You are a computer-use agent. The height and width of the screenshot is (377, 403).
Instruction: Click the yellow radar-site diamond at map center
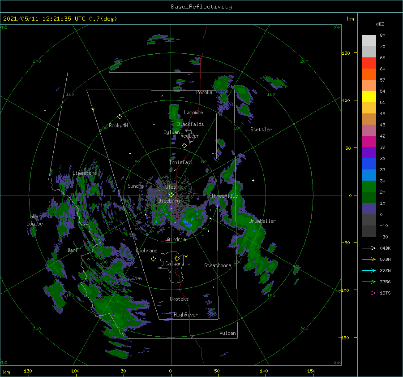pyautogui.click(x=171, y=195)
